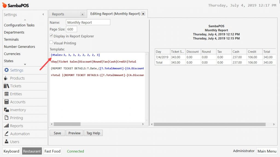Select the Editing Report (Monthly Report) tab

[115, 14]
